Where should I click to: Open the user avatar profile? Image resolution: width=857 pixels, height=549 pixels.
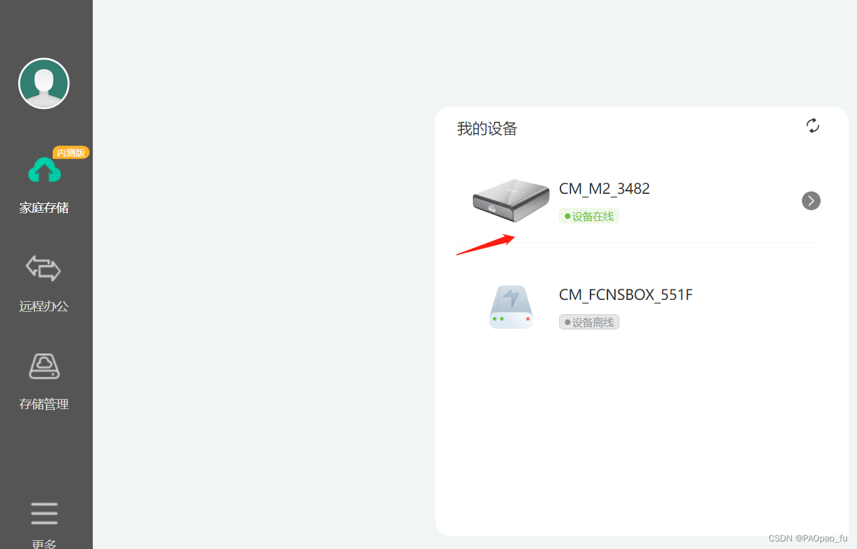coord(44,83)
